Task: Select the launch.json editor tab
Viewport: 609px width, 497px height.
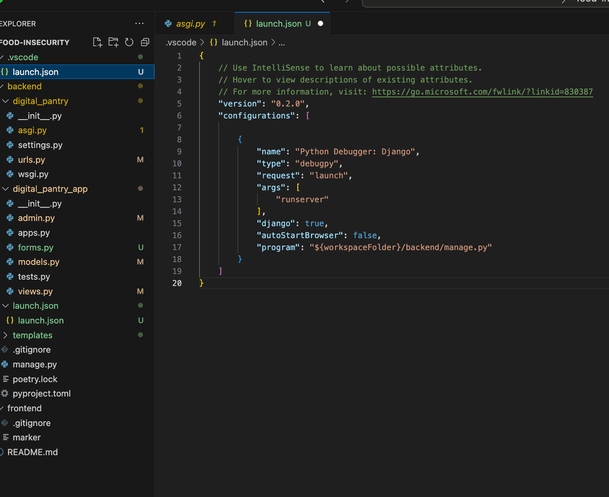Action: pos(278,24)
